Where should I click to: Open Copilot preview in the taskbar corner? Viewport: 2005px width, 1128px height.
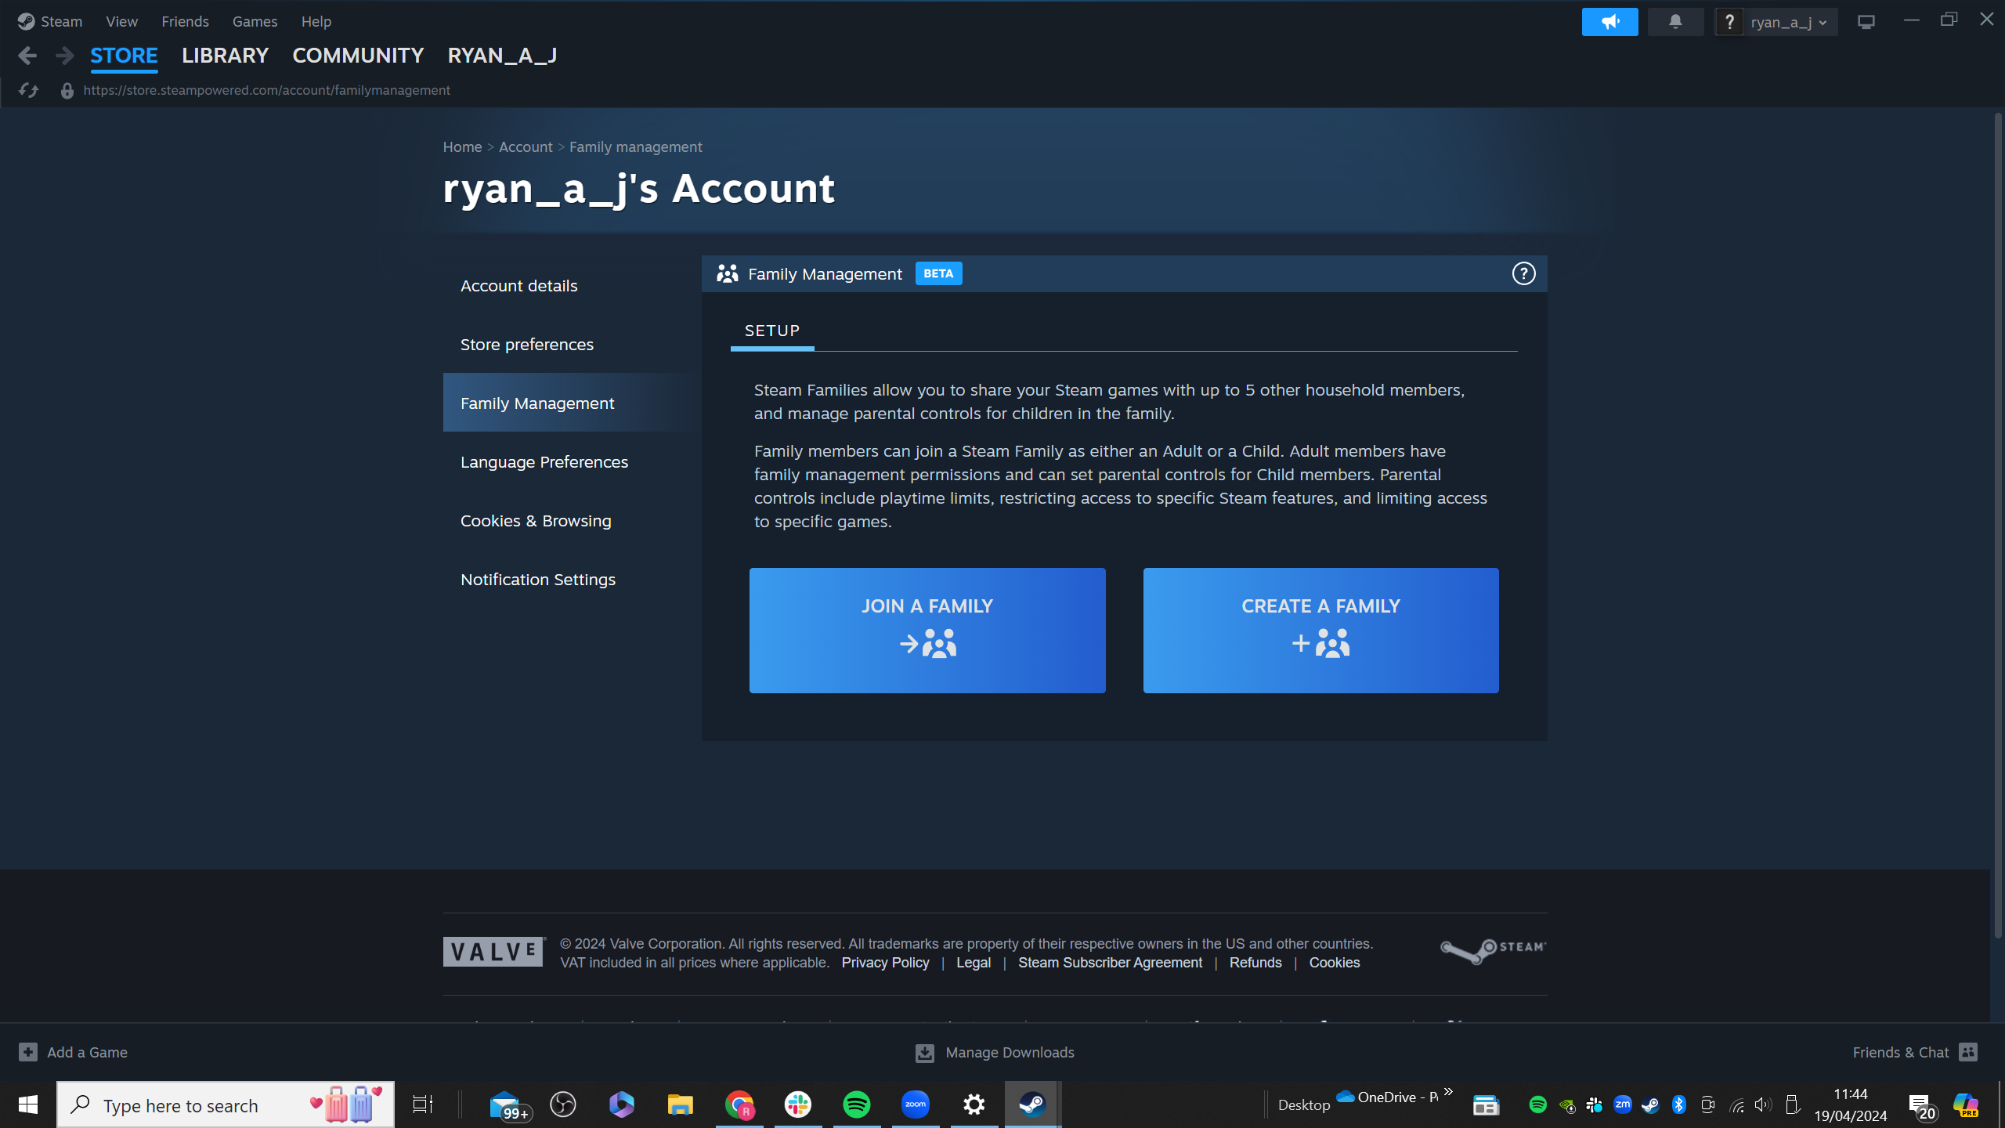[1966, 1105]
